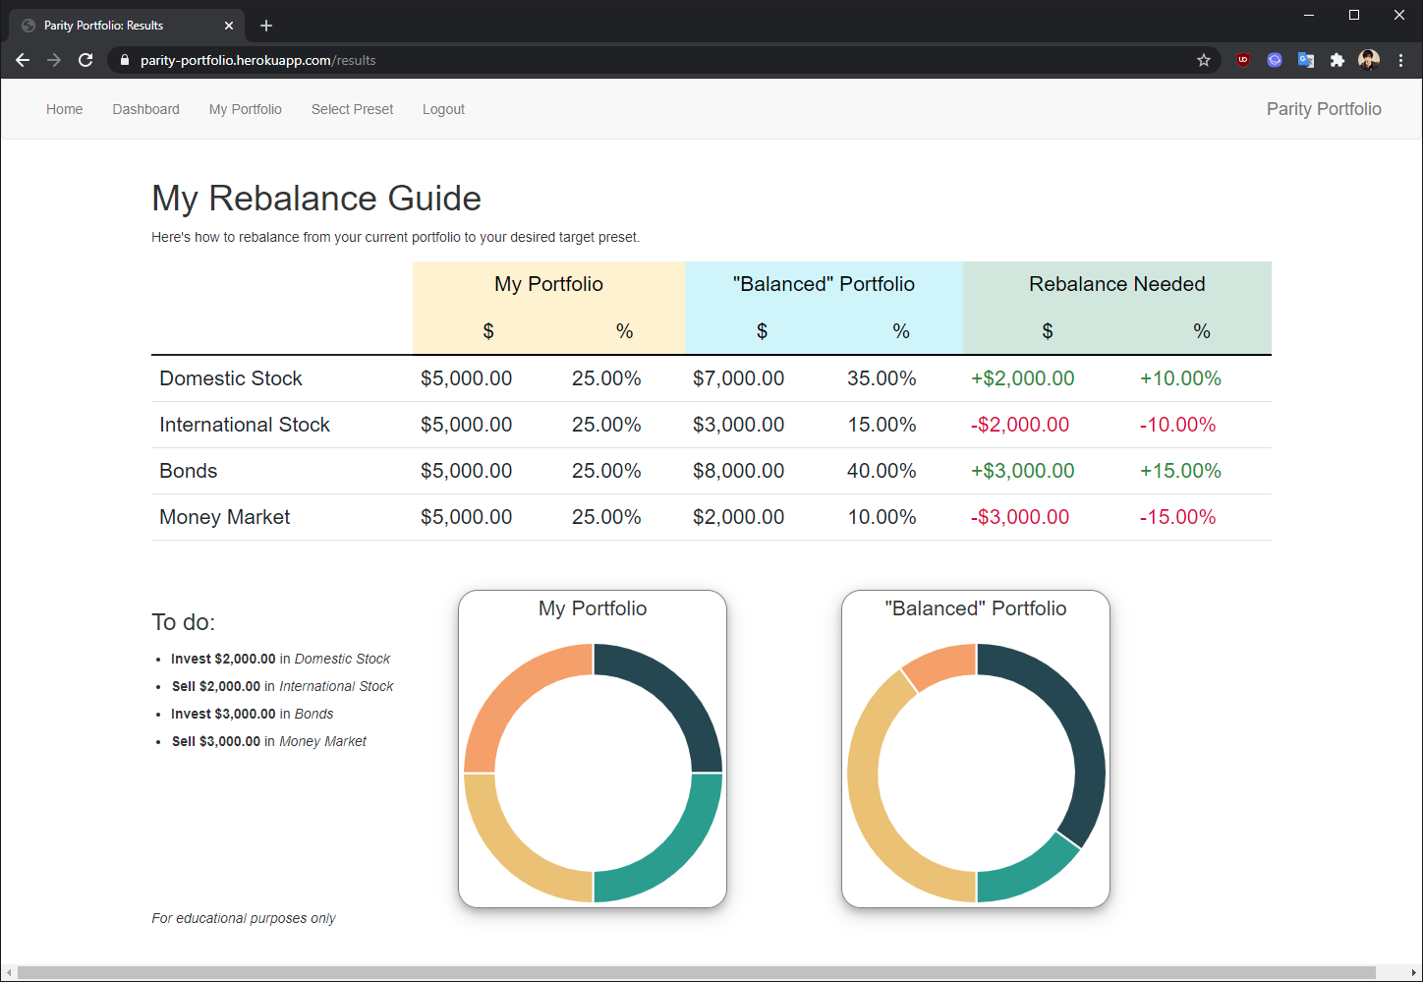Bookmark this page with the star icon

pyautogui.click(x=1203, y=60)
